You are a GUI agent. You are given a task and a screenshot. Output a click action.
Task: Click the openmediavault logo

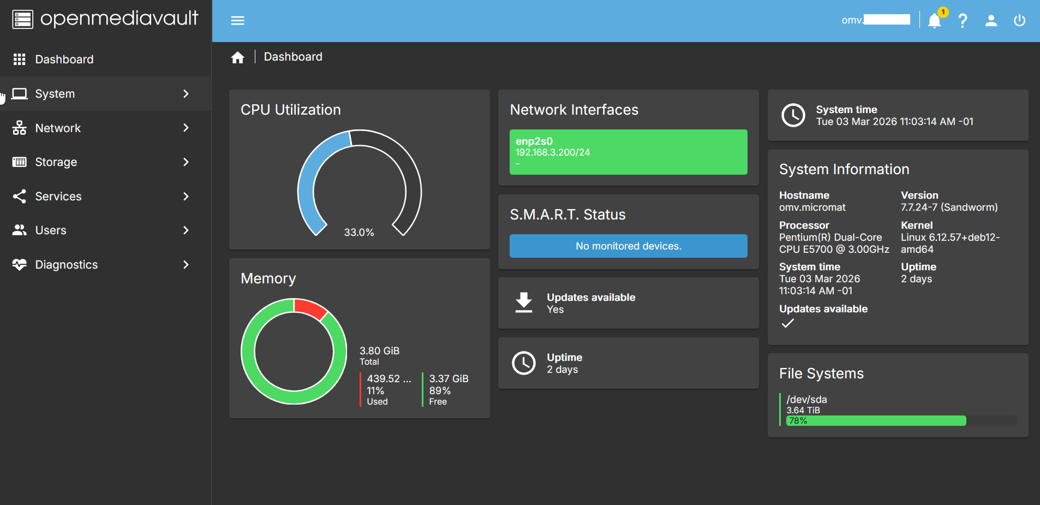tap(105, 19)
